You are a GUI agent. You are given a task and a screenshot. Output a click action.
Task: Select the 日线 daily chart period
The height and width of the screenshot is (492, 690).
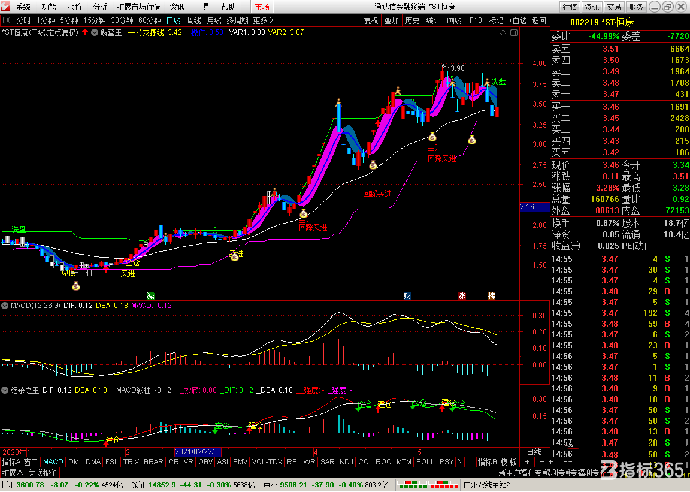173,20
